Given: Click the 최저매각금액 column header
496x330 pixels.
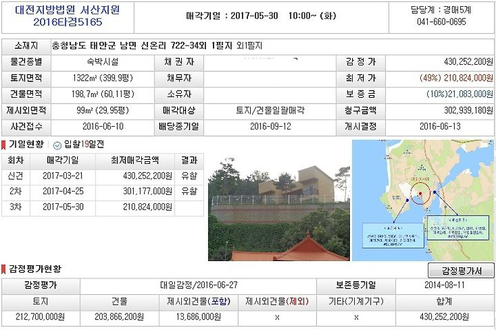Looking at the screenshot, I should (135, 161).
